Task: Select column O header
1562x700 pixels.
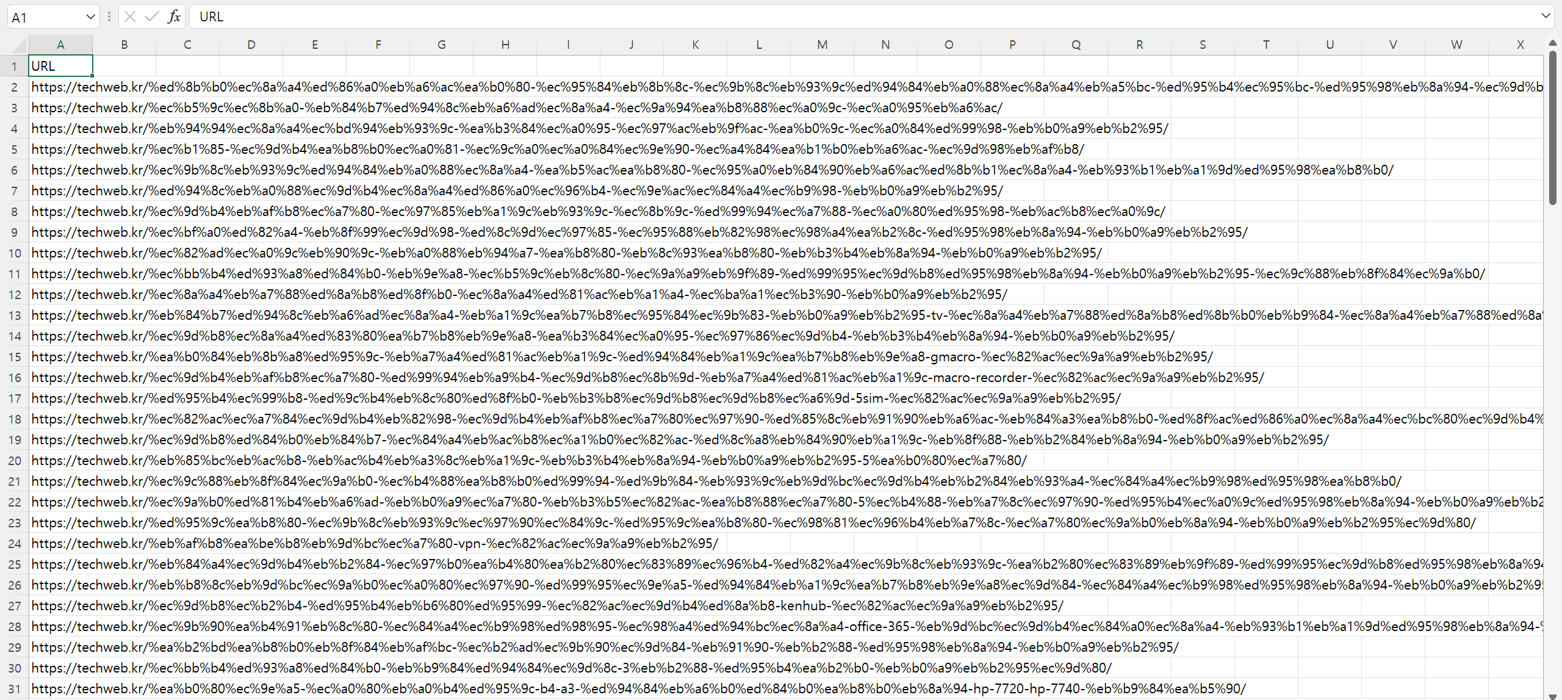Action: point(949,45)
